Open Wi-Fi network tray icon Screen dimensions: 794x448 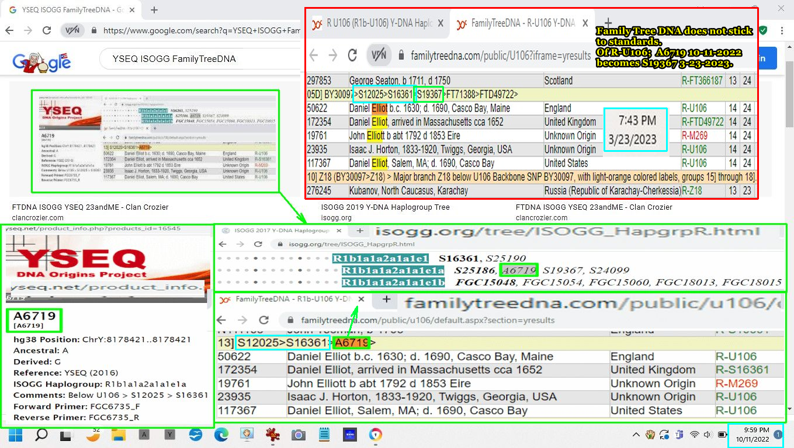click(x=695, y=435)
